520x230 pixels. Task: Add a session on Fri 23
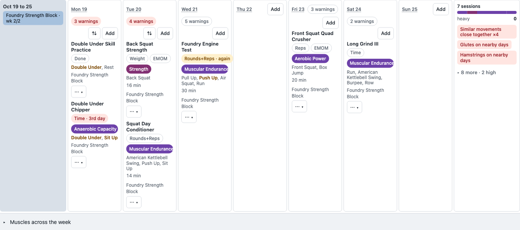[330, 23]
